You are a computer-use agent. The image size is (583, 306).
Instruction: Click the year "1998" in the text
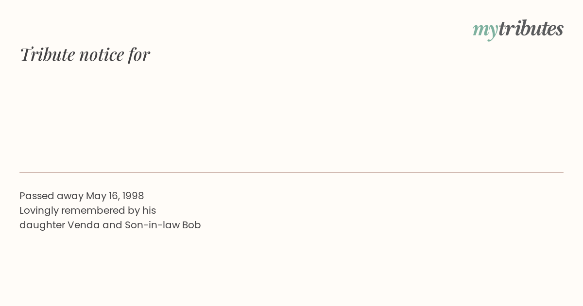(x=133, y=196)
